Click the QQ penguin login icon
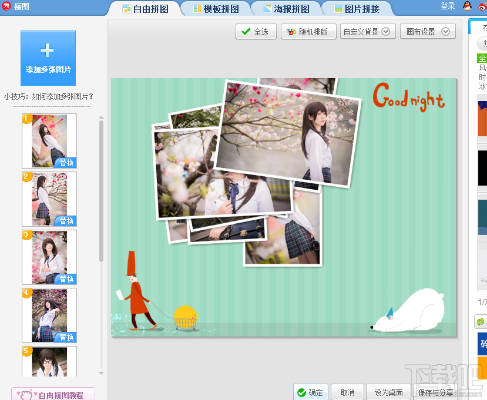 tap(467, 6)
